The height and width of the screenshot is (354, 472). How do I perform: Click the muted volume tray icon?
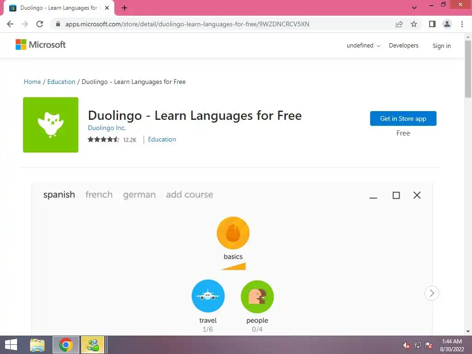[407, 345]
